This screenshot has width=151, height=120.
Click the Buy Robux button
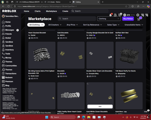(x=128, y=19)
